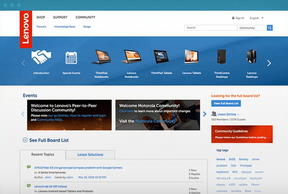Select the SSD top tag
Image resolution: width=288 pixels, height=194 pixels.
click(233, 166)
